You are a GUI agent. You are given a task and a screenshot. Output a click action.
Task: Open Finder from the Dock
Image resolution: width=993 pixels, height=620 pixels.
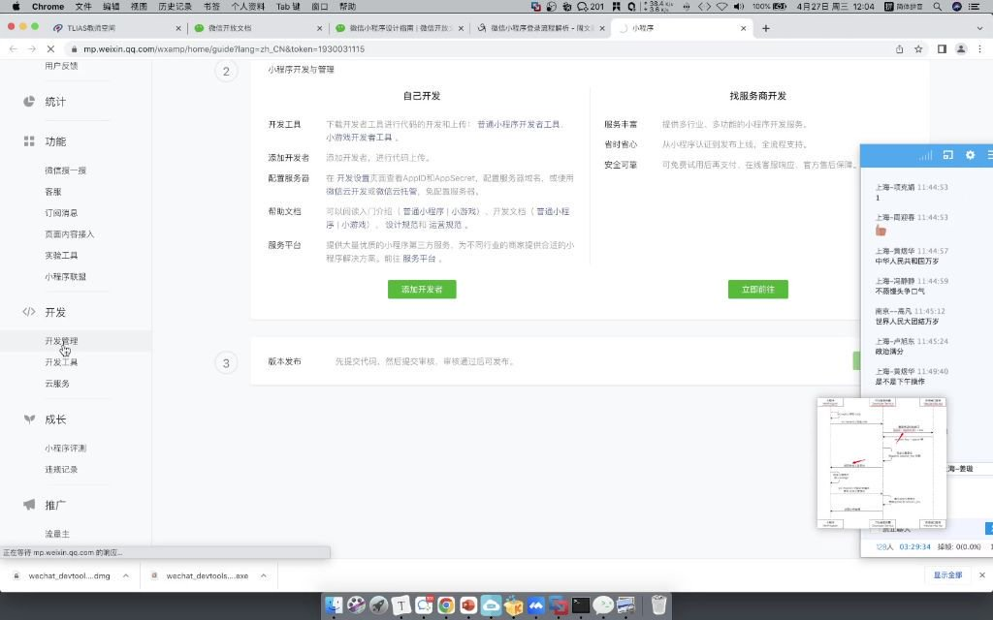pyautogui.click(x=334, y=604)
